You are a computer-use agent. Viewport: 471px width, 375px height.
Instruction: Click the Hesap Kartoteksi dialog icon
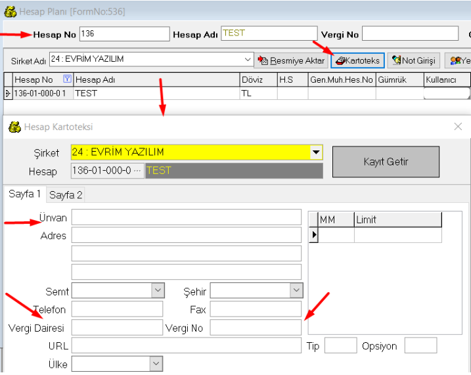[x=14, y=127]
